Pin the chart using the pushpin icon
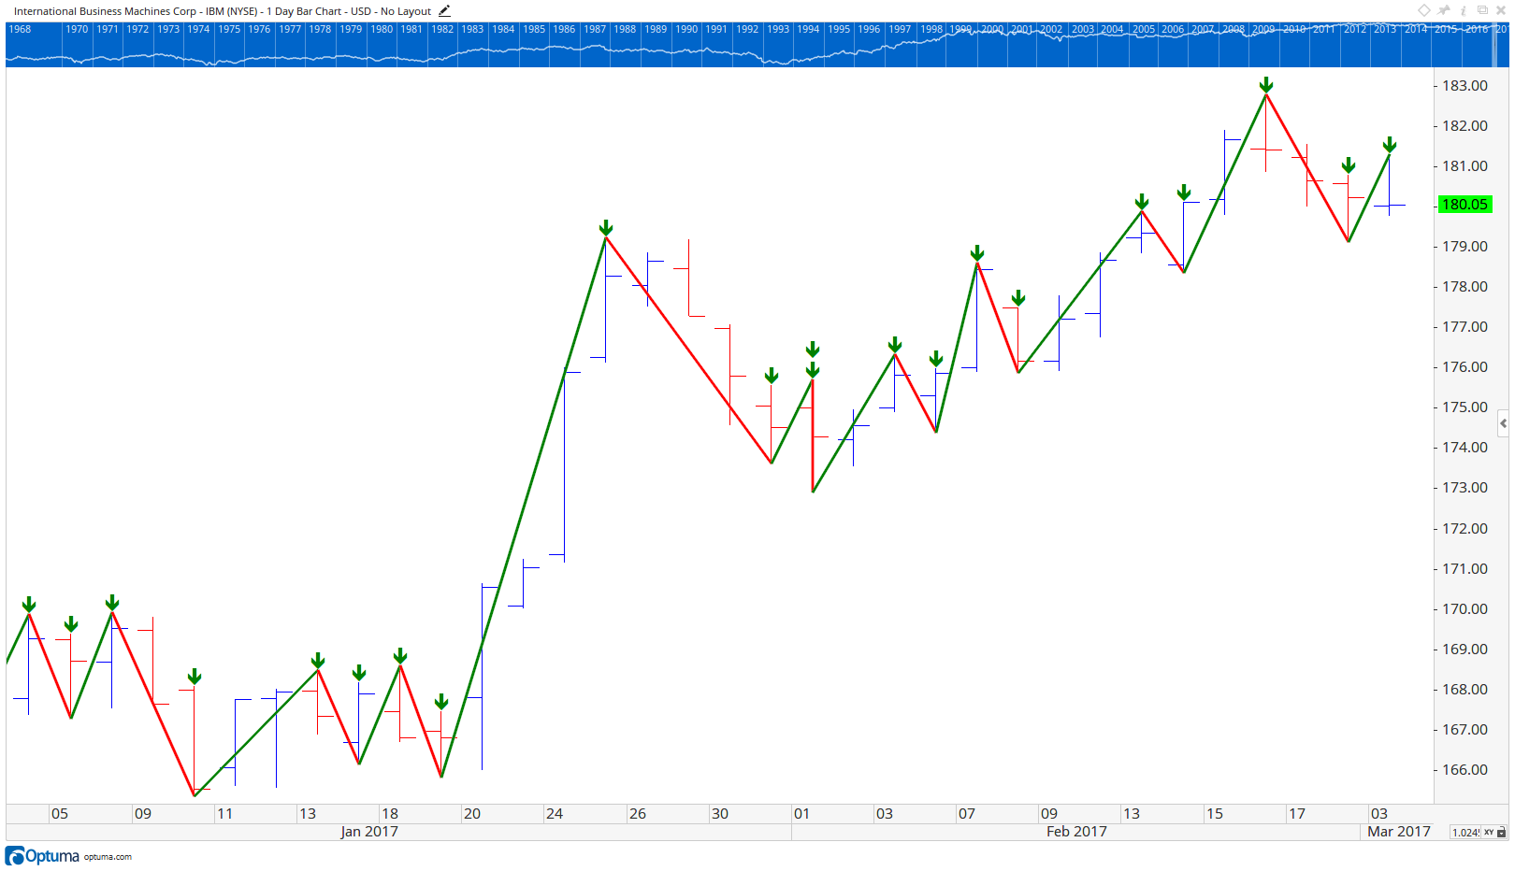The height and width of the screenshot is (871, 1515). [x=1444, y=10]
